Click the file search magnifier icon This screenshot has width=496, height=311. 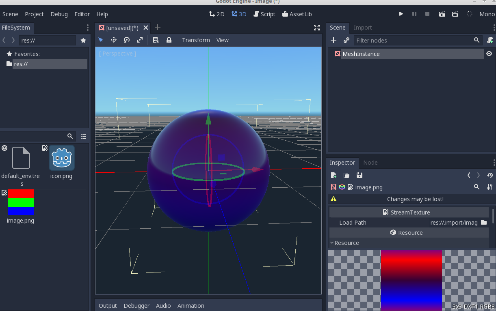70,136
